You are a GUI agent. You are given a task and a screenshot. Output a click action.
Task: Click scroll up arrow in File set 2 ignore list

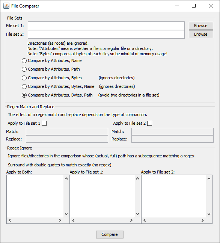[x=209, y=178]
